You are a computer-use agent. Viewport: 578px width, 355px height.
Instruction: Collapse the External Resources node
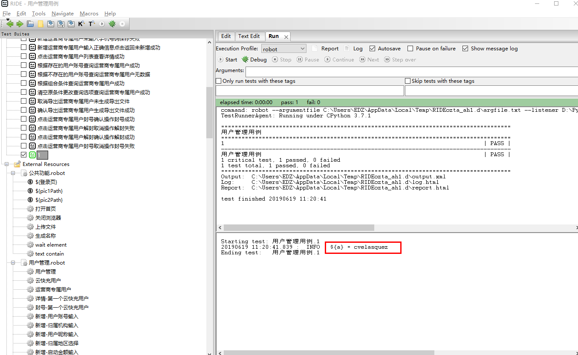point(7,164)
